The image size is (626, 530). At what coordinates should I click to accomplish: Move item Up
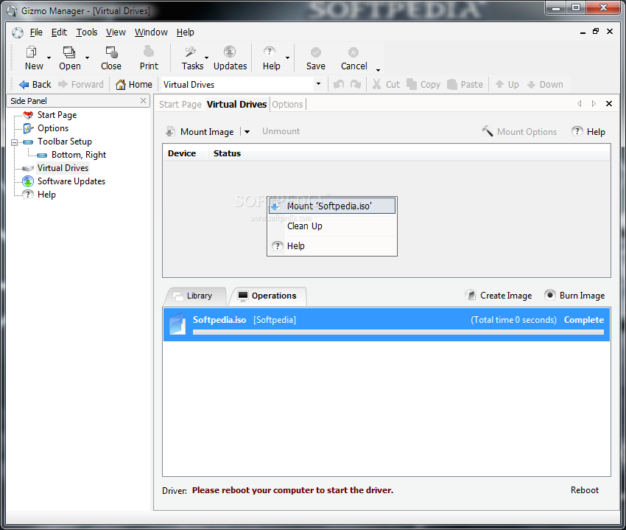click(x=507, y=84)
